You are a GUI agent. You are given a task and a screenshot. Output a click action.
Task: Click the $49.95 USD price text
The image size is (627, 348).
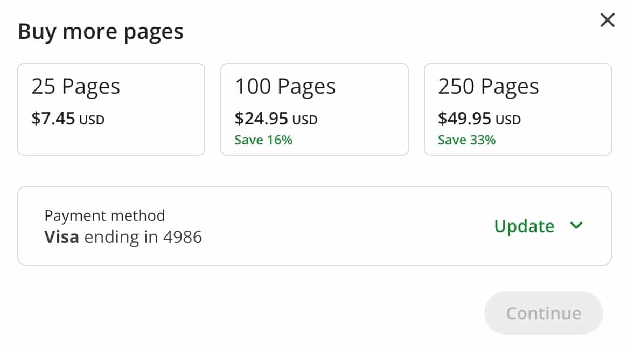pos(479,119)
